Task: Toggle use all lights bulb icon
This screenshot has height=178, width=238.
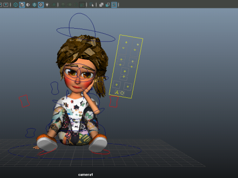Action: point(47,4)
